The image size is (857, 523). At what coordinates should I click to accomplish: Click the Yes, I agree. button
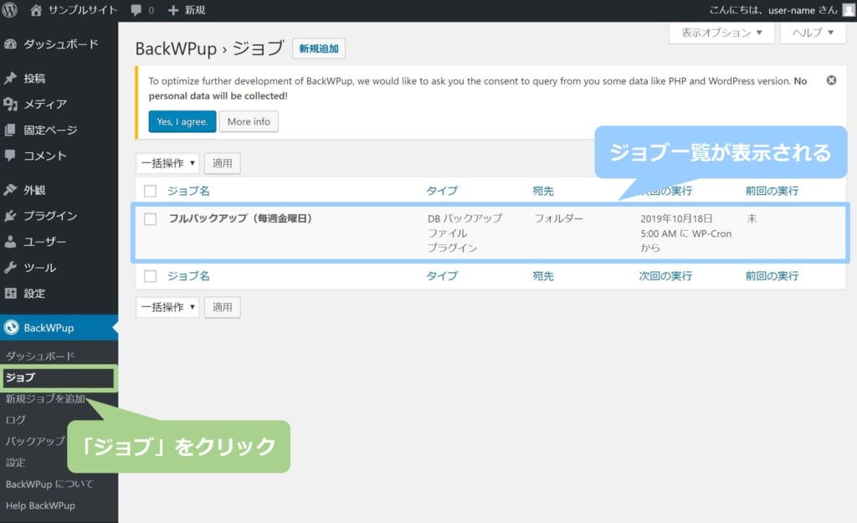pos(182,121)
